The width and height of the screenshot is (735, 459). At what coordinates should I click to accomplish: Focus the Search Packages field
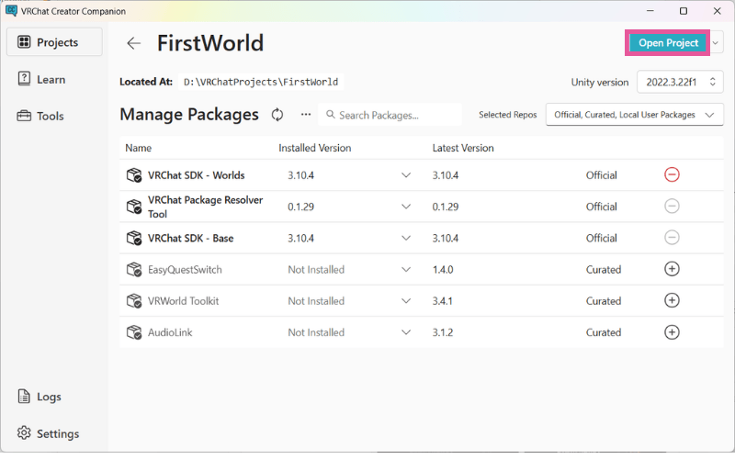[x=390, y=115]
